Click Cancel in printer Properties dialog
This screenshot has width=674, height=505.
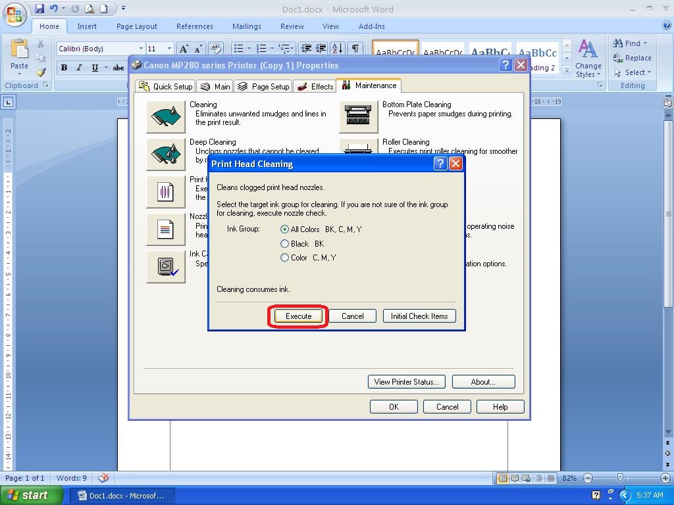point(447,406)
